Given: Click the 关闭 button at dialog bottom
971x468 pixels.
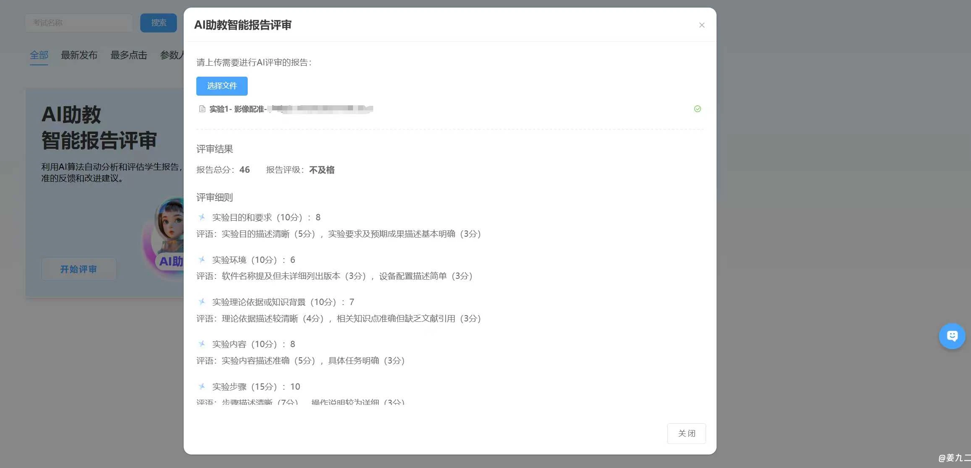Looking at the screenshot, I should [686, 433].
